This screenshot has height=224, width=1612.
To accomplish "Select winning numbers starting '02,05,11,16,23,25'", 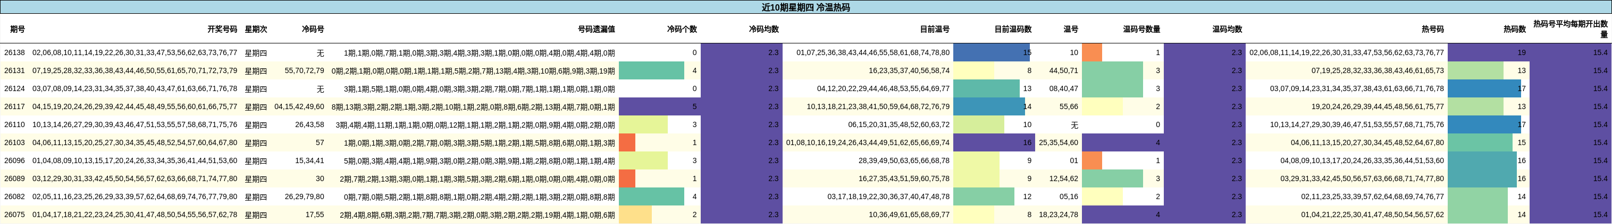I will coord(135,196).
